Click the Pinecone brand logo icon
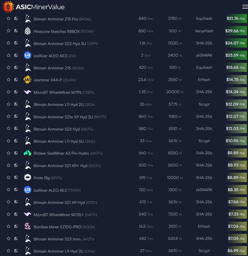Viewport: 248px width, 256px height. click(27, 31)
